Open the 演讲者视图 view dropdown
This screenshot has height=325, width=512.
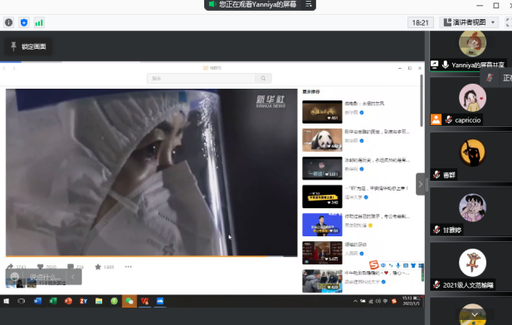(x=469, y=22)
